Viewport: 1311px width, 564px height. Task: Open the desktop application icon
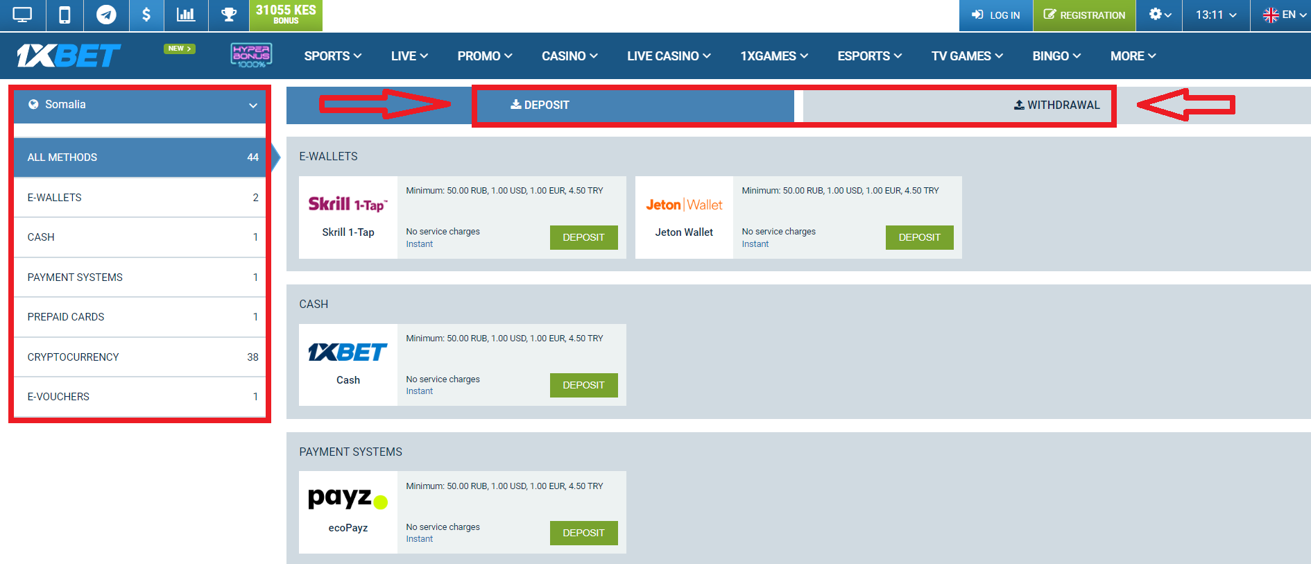click(22, 15)
